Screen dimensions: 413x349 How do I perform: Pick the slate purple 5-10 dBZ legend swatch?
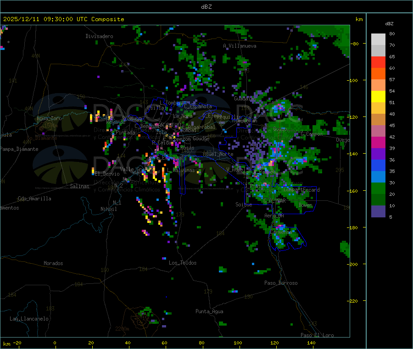(x=378, y=211)
